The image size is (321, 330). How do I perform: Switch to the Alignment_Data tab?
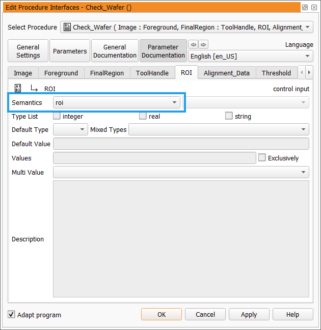click(x=226, y=73)
